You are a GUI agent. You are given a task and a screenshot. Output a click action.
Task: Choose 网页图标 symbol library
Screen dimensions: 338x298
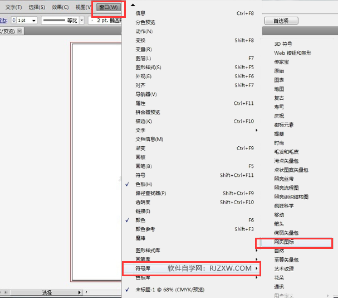(284, 242)
